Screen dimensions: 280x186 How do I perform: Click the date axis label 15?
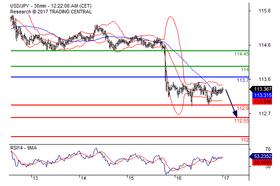131,178
